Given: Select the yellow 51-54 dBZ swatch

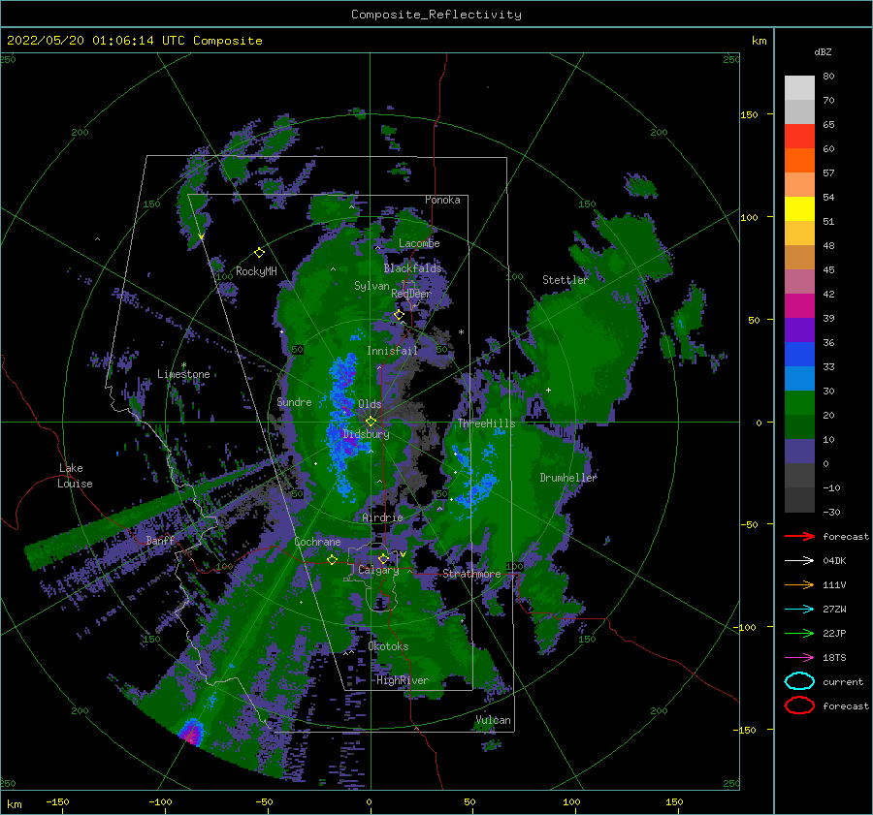Looking at the screenshot, I should pyautogui.click(x=799, y=209).
